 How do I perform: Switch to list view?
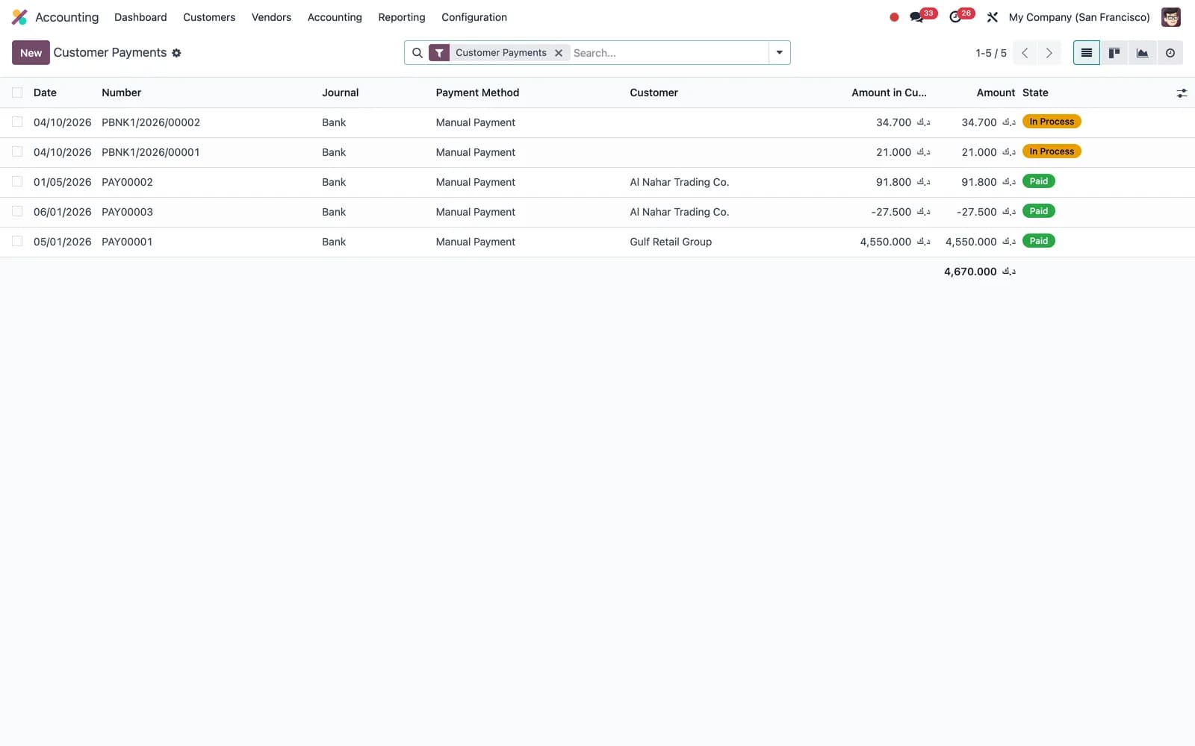[1087, 53]
